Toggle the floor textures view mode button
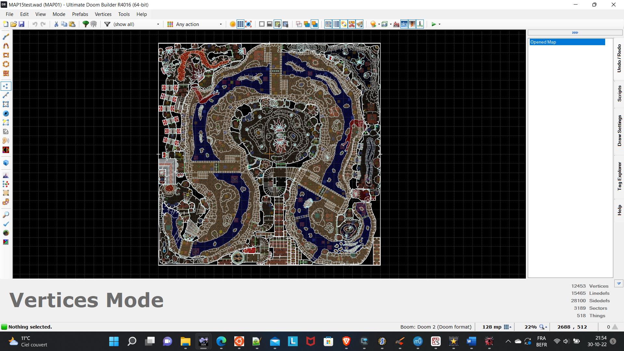The image size is (624, 351). (x=278, y=24)
